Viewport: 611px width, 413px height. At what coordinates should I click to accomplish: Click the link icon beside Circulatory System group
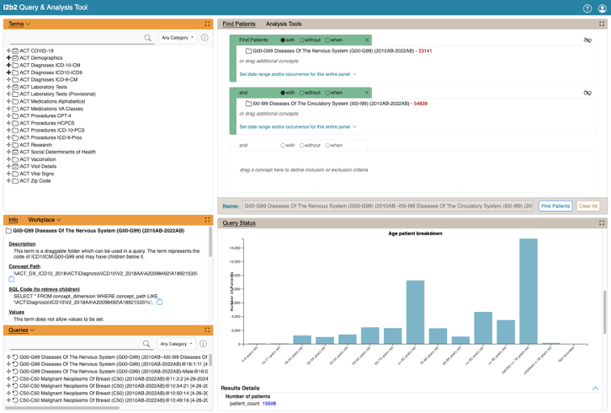pyautogui.click(x=587, y=93)
